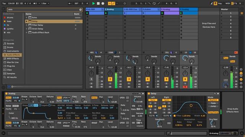Click the Left Sync button in Delay
This screenshot has width=245, height=137.
153,100
